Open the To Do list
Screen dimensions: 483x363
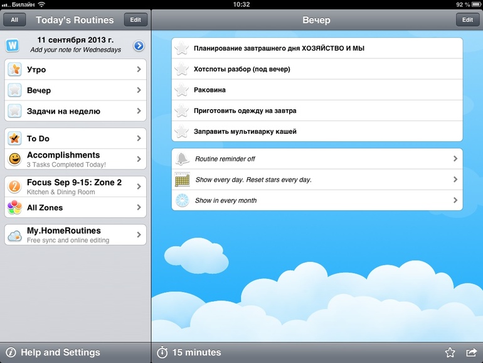[75, 138]
